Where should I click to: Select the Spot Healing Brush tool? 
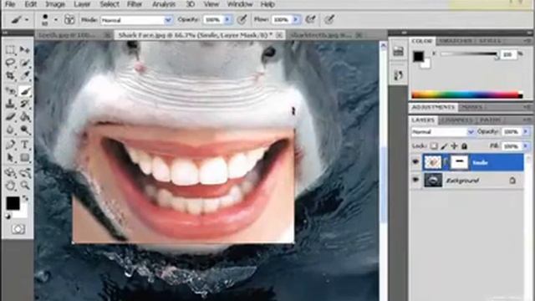[x=10, y=91]
